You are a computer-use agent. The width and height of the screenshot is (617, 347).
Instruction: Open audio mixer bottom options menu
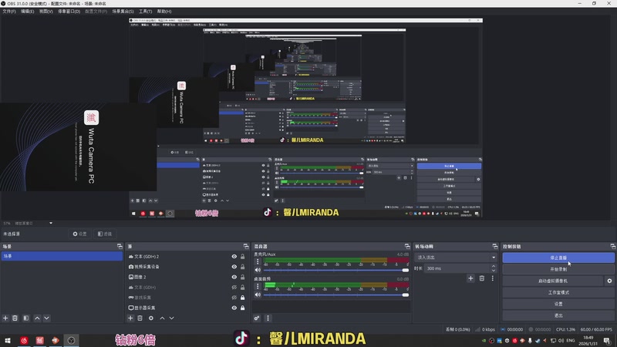[x=268, y=318]
